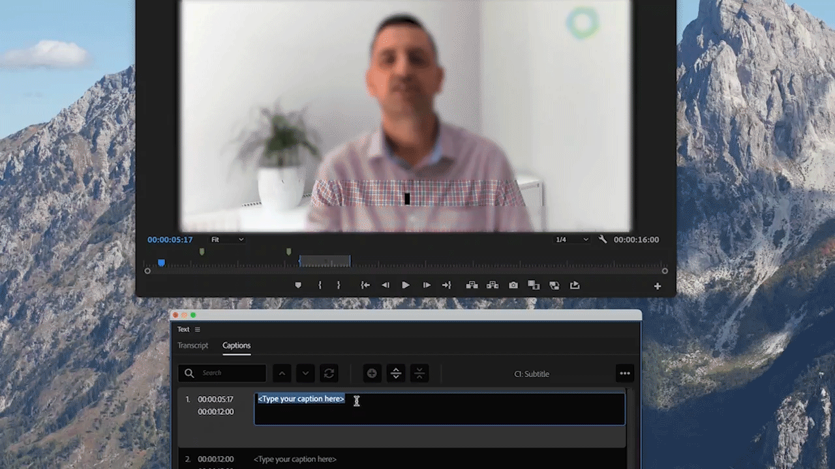Click the green zoom button of Text window
835x469 pixels.
[x=193, y=315]
